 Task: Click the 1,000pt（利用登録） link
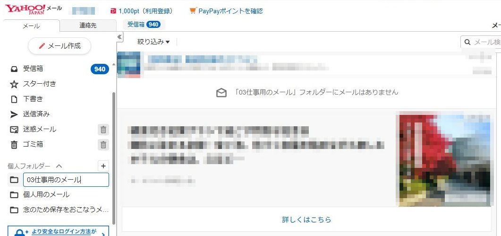(x=142, y=11)
